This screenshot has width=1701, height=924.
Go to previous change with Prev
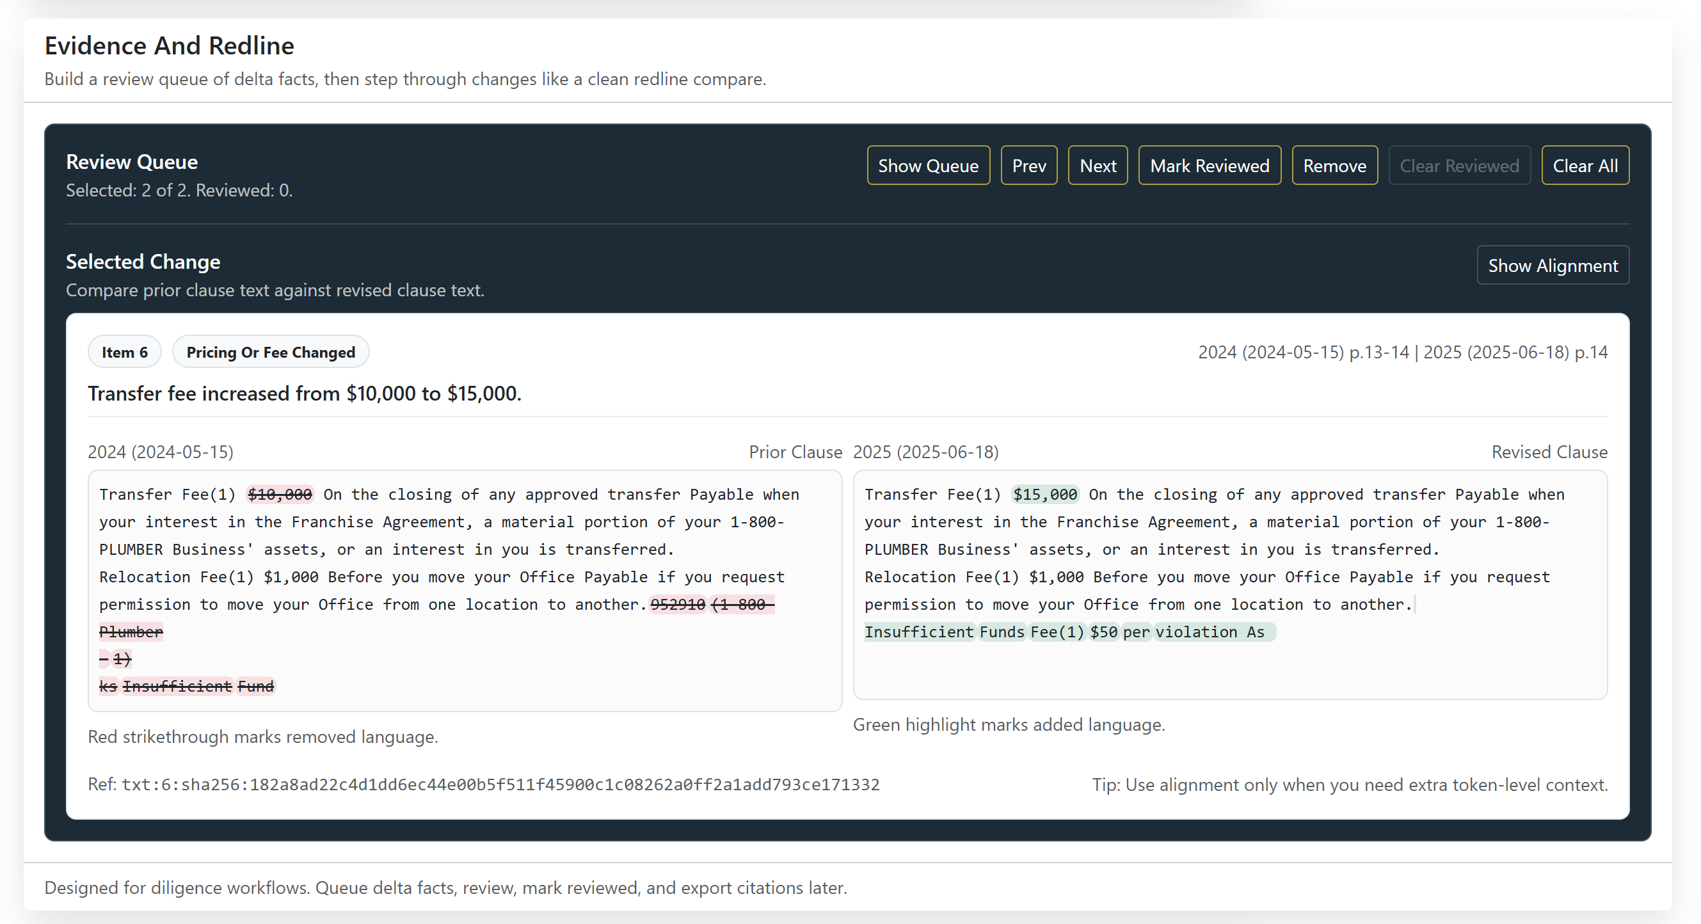1028,165
